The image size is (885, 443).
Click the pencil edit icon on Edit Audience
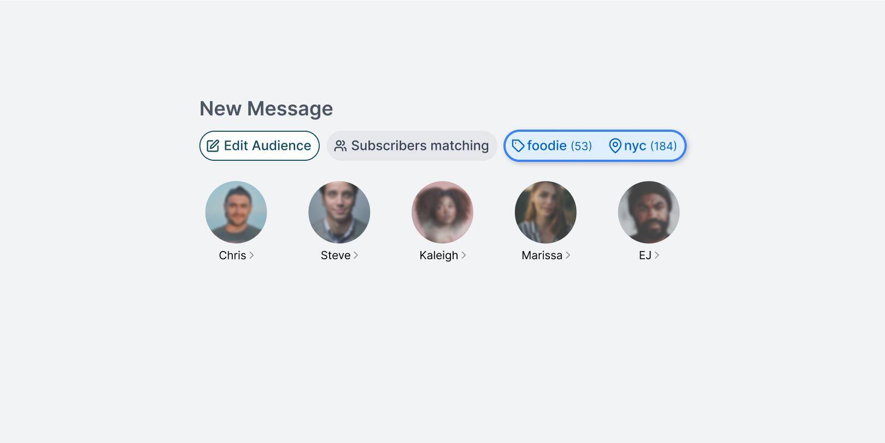[x=212, y=145]
